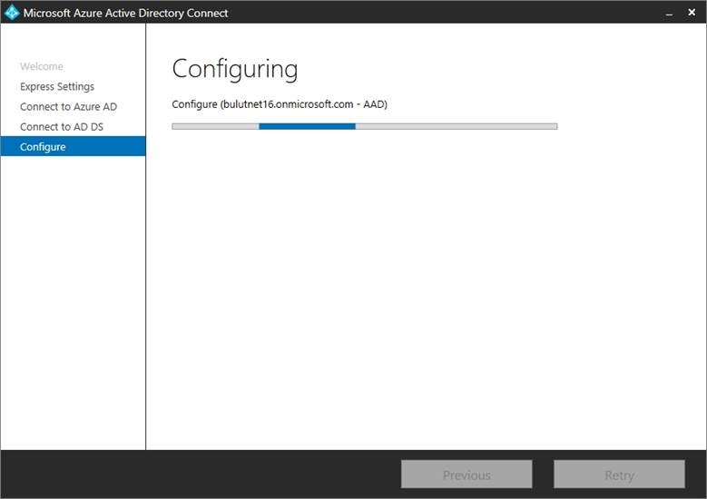
Task: Close the Azure AD Connect window
Action: [692, 13]
